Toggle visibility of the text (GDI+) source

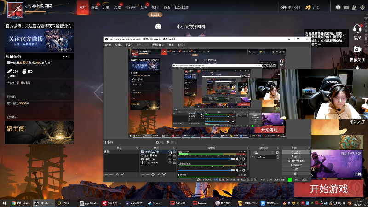tap(170, 162)
